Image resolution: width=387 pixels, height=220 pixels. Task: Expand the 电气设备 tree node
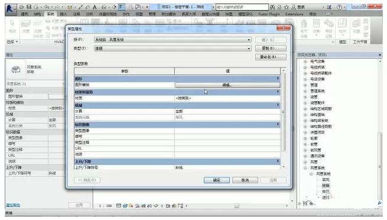(305, 62)
